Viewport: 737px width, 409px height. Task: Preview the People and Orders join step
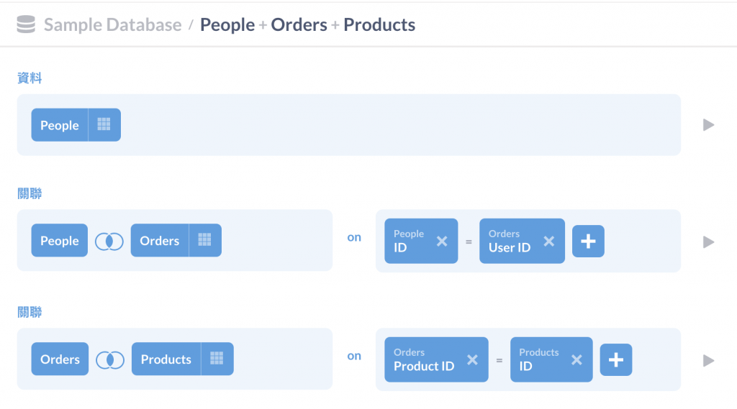coord(708,242)
